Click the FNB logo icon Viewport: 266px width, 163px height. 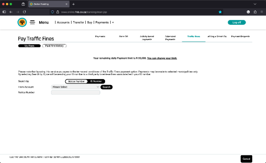[22, 22]
